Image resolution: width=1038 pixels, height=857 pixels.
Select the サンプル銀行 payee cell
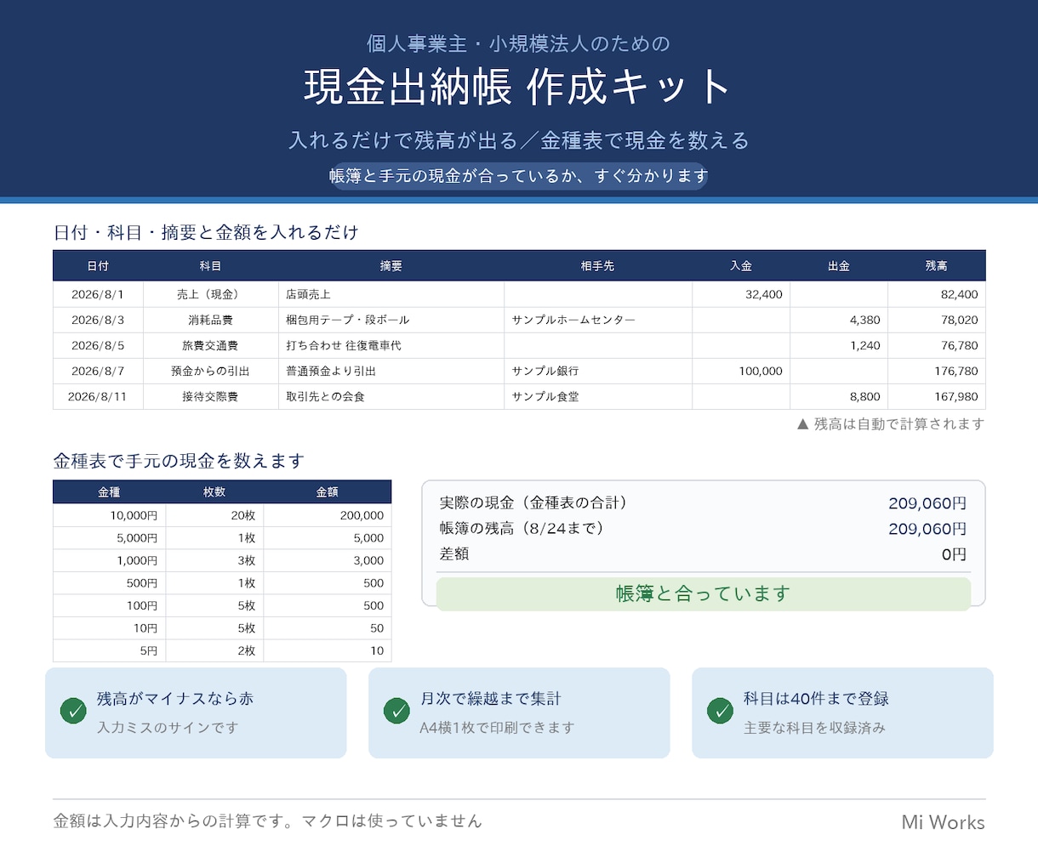(x=598, y=371)
